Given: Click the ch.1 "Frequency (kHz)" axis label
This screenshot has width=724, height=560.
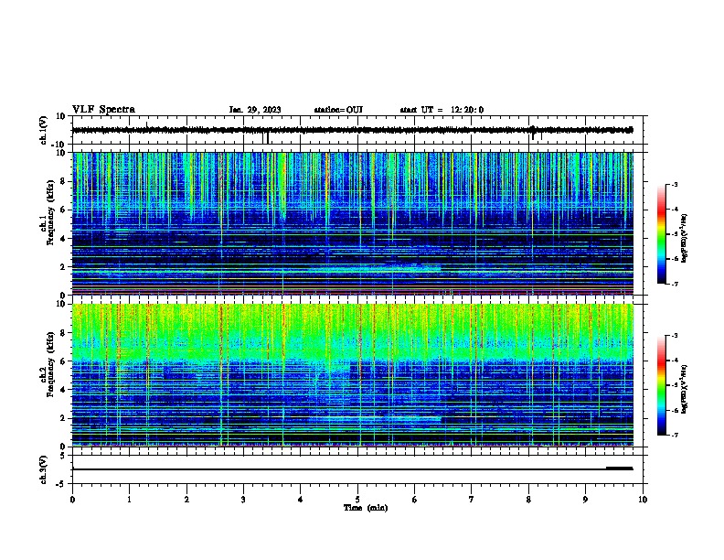Looking at the screenshot, I should (50, 213).
